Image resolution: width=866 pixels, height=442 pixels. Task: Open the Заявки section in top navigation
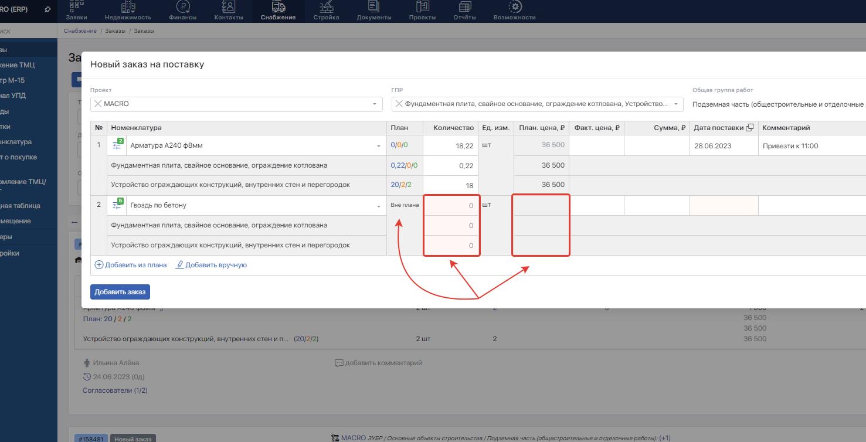pos(76,11)
